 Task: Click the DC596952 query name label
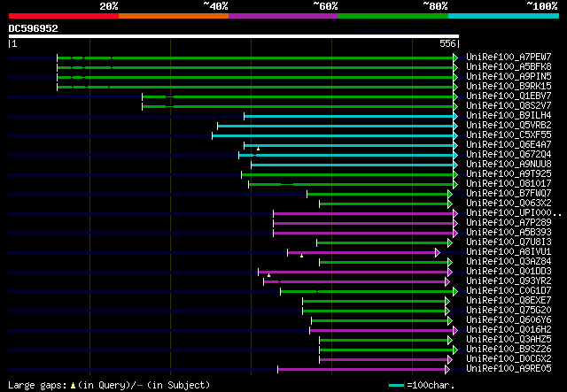(x=34, y=28)
